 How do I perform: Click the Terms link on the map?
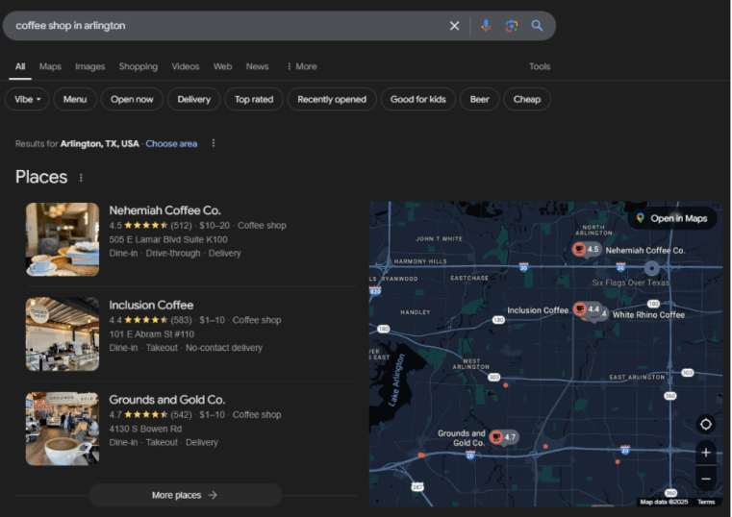pyautogui.click(x=706, y=502)
